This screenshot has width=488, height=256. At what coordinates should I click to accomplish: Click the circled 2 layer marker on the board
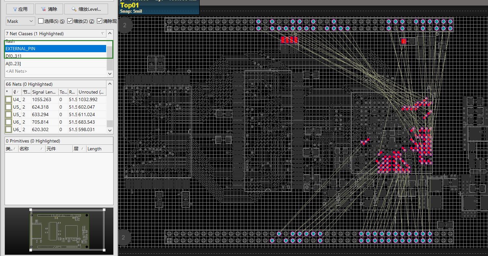(125, 25)
